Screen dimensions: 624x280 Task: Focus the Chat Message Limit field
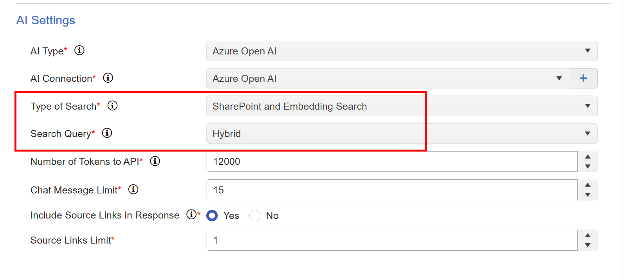click(x=391, y=190)
